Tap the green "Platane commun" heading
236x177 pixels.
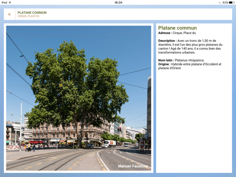tap(177, 28)
